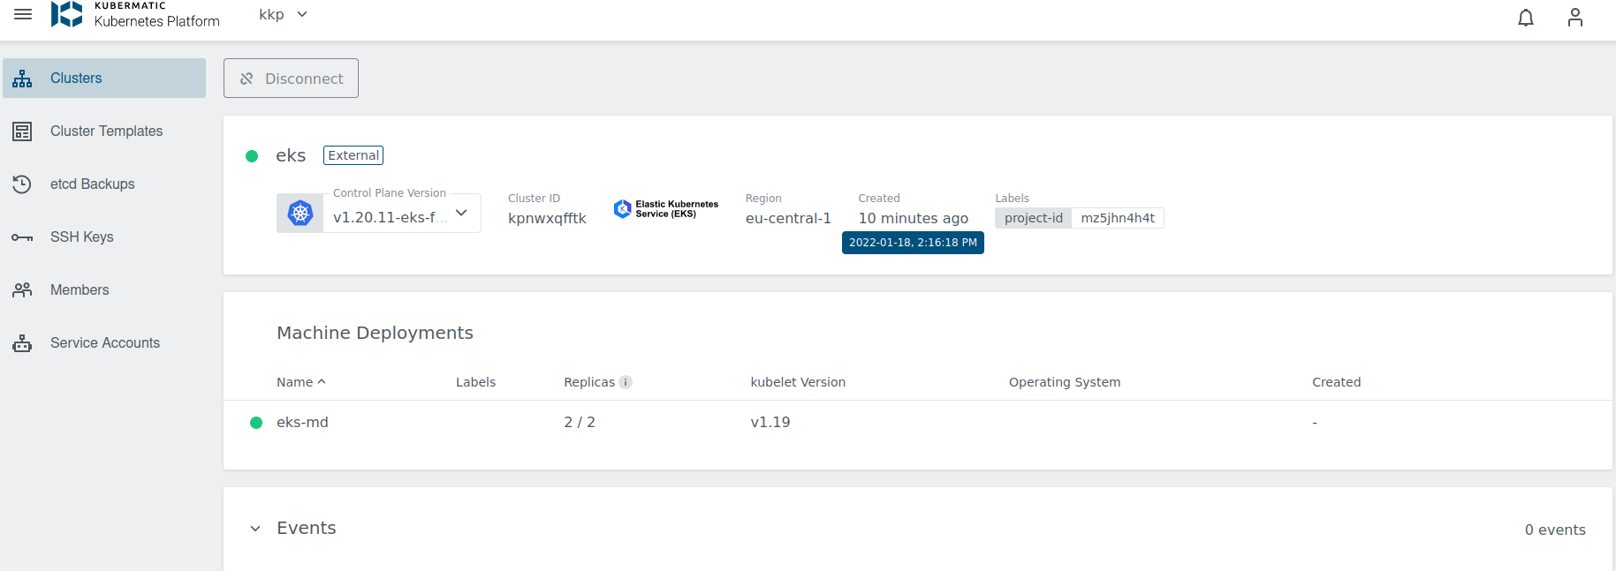
Task: Click the Kubernetes wheel icon
Action: coord(300,213)
